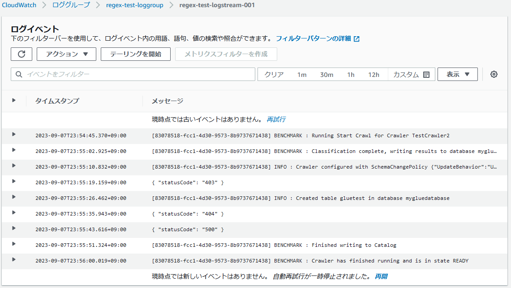511x288 pixels.
Task: Click the search magnifier icon in filter bar
Action: (19, 74)
